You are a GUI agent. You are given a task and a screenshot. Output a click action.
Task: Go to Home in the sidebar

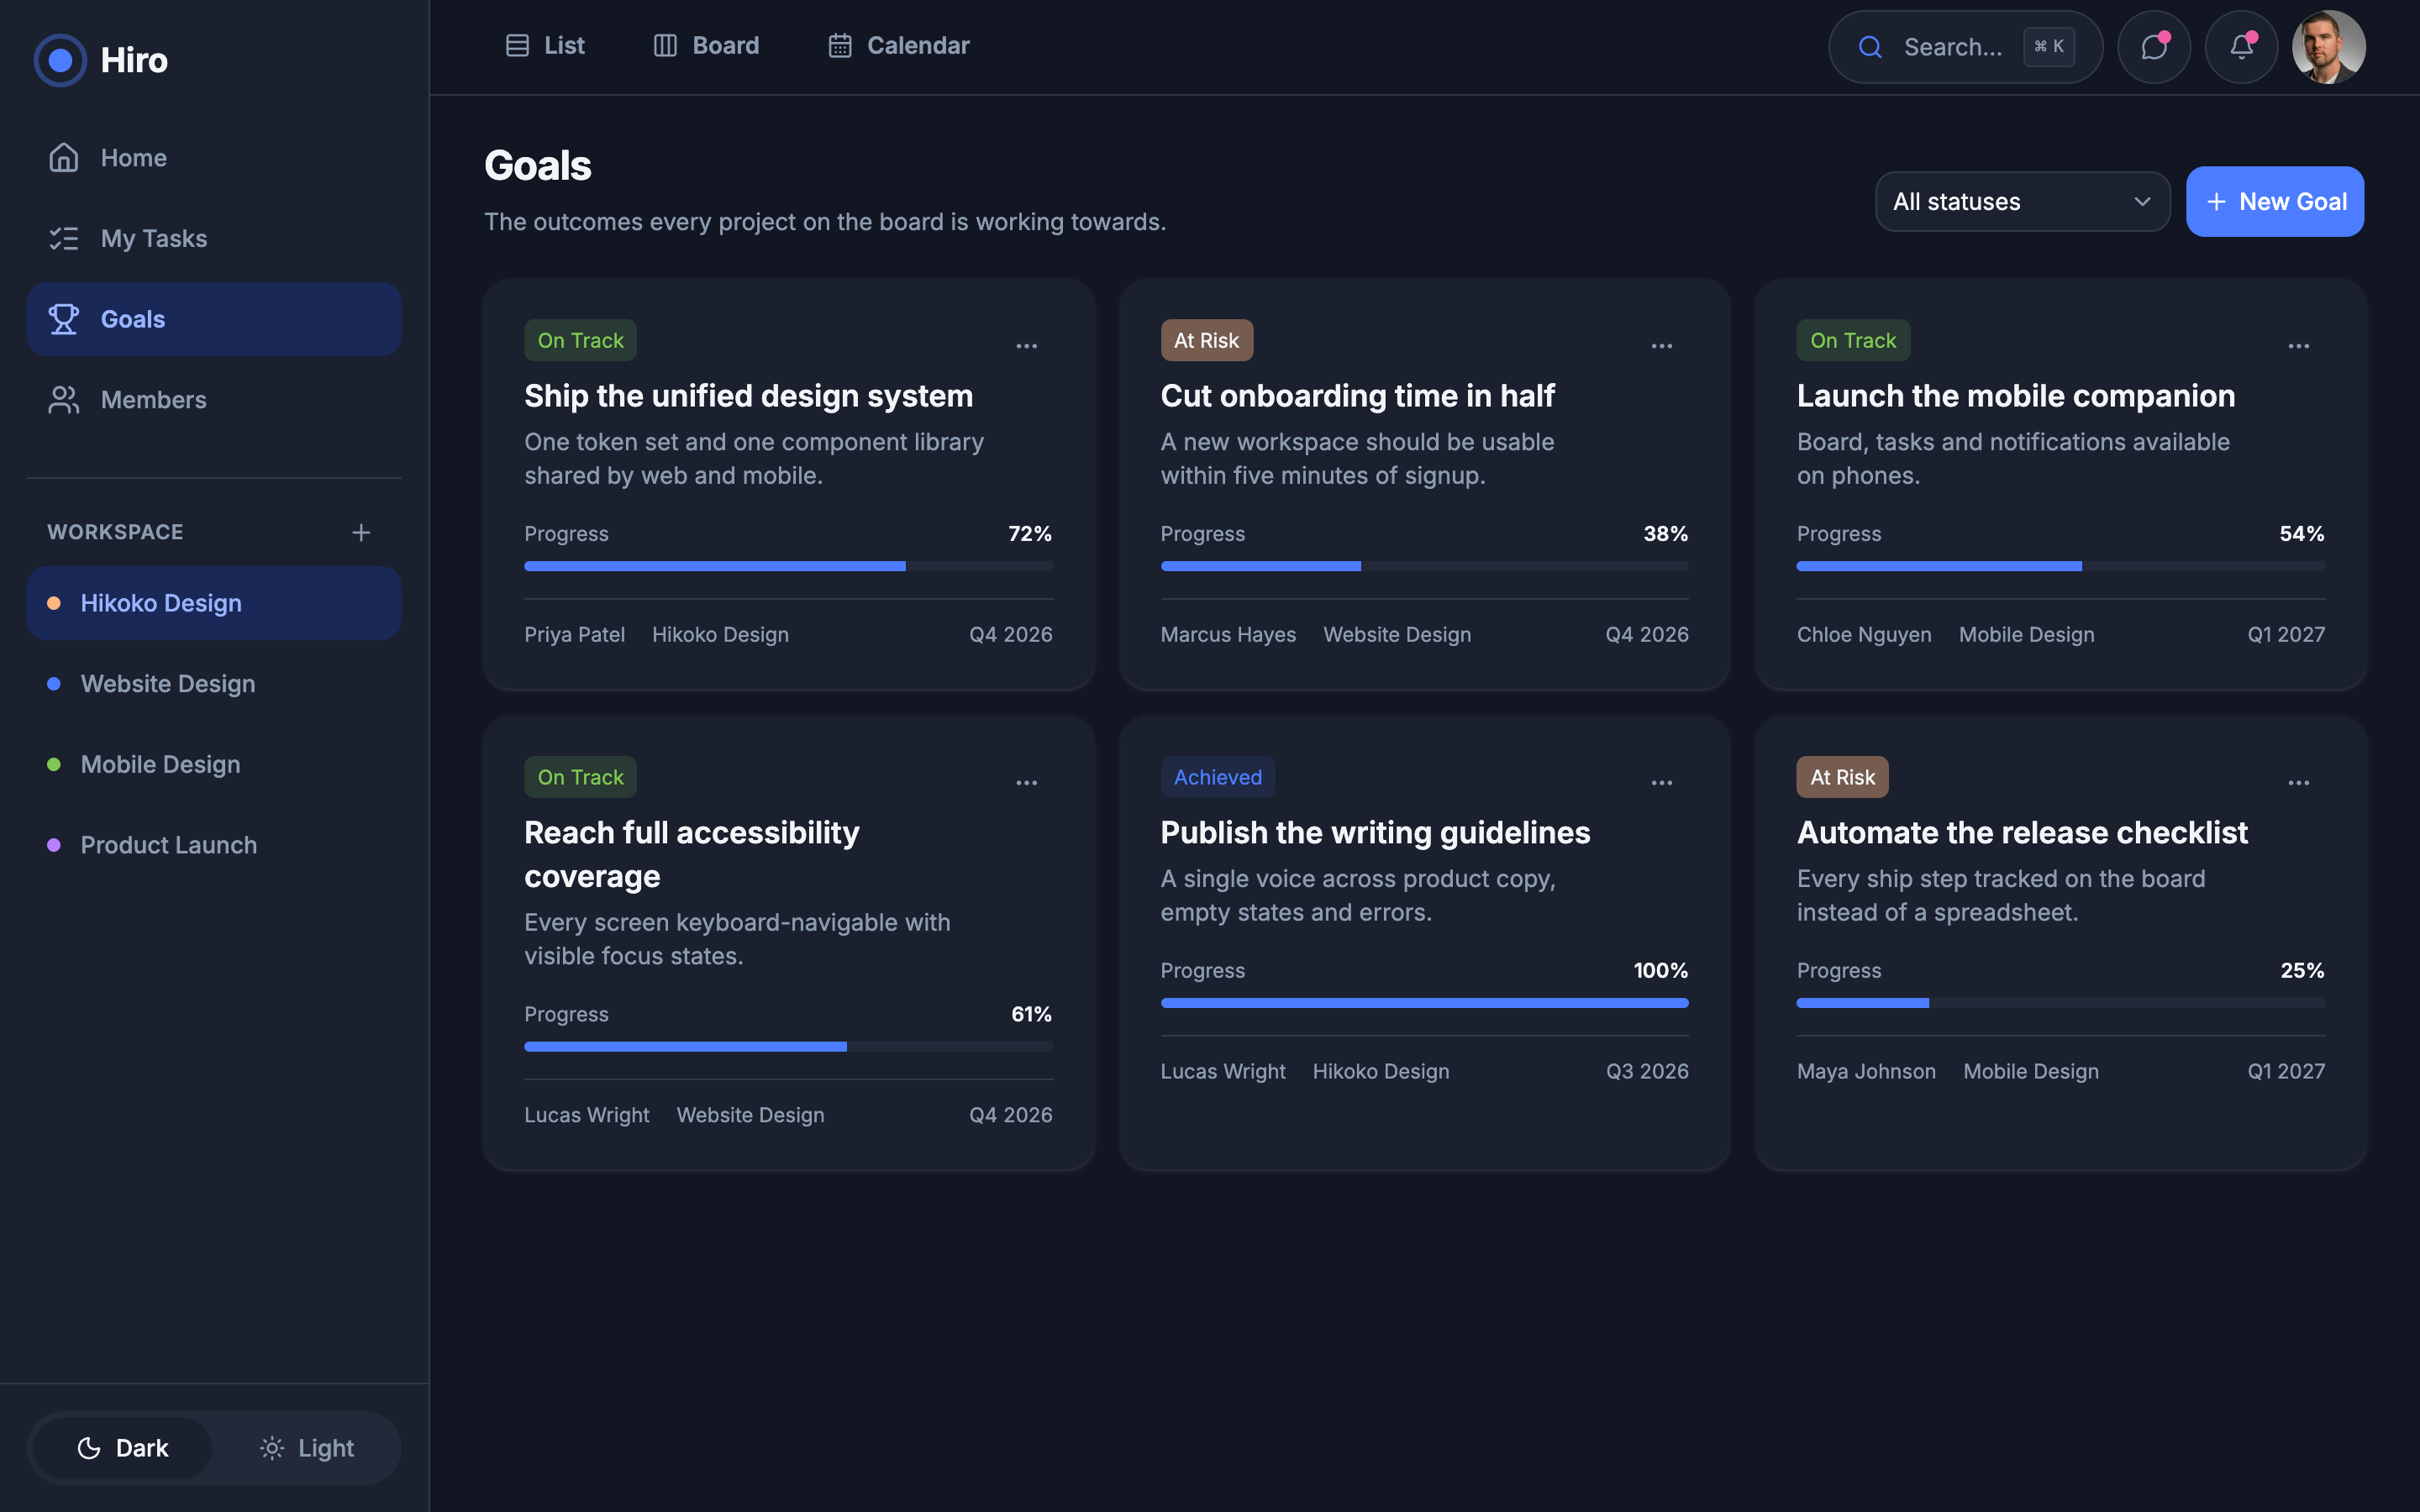pyautogui.click(x=214, y=158)
